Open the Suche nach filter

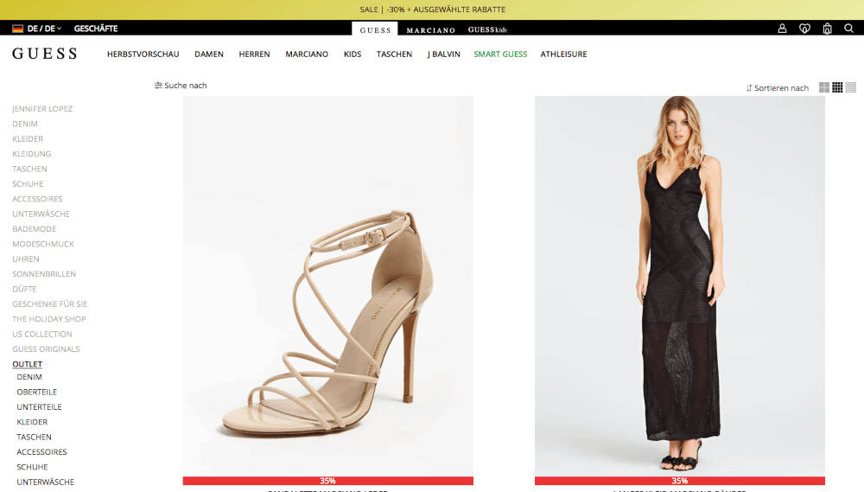coord(181,86)
